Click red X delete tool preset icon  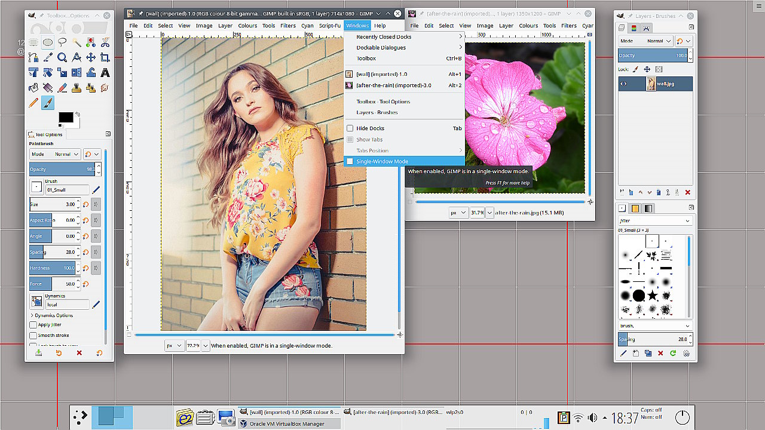coord(79,353)
